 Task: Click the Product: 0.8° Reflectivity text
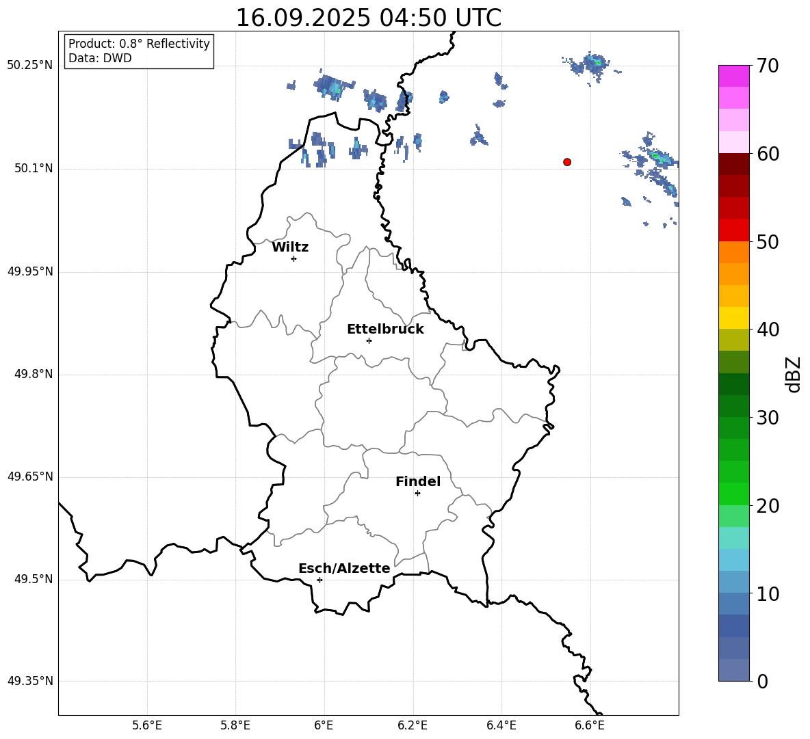pyautogui.click(x=139, y=44)
